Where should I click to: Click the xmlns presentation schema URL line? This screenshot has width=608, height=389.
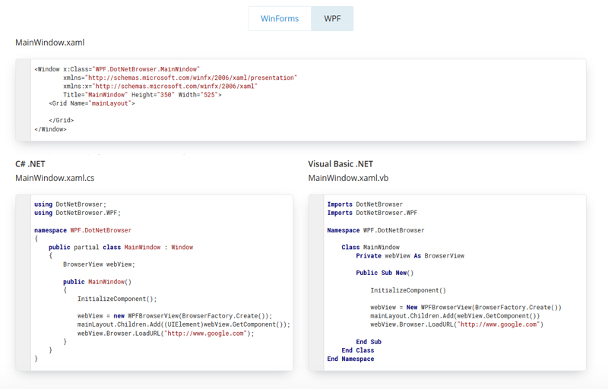coord(180,78)
